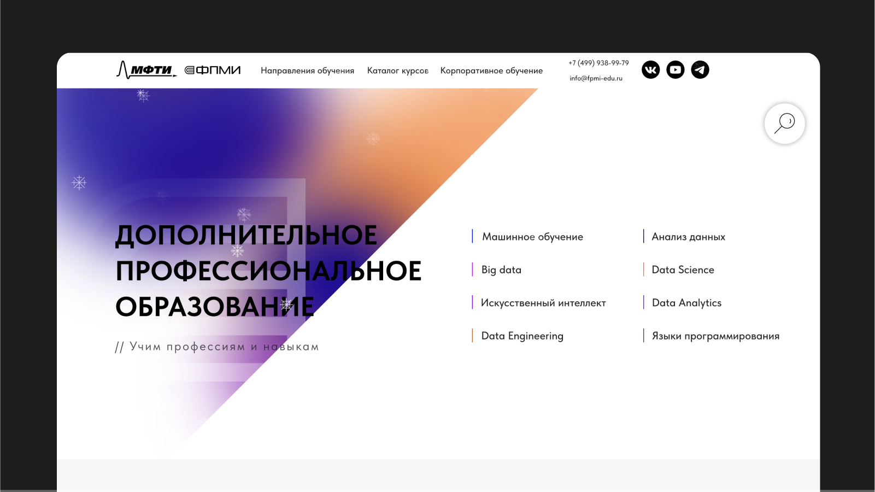
Task: Select the Машинное обучение direction
Action: coord(532,237)
